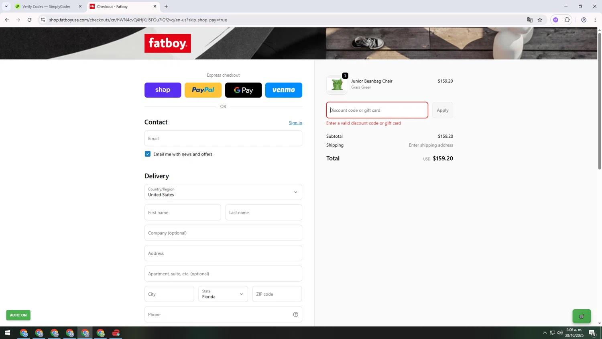Close the Verify Codes — SimplyCodes tab

80,6
